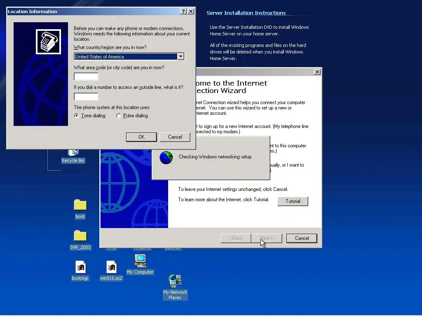Click OK in Location Information dialog
Image resolution: width=422 pixels, height=316 pixels.
[142, 137]
